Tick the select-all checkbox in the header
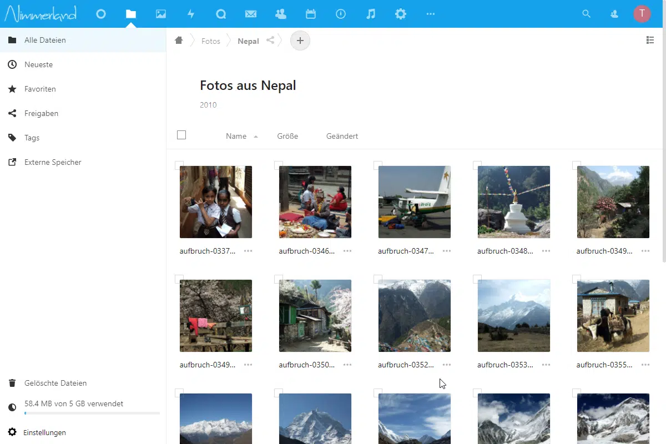 pos(181,135)
